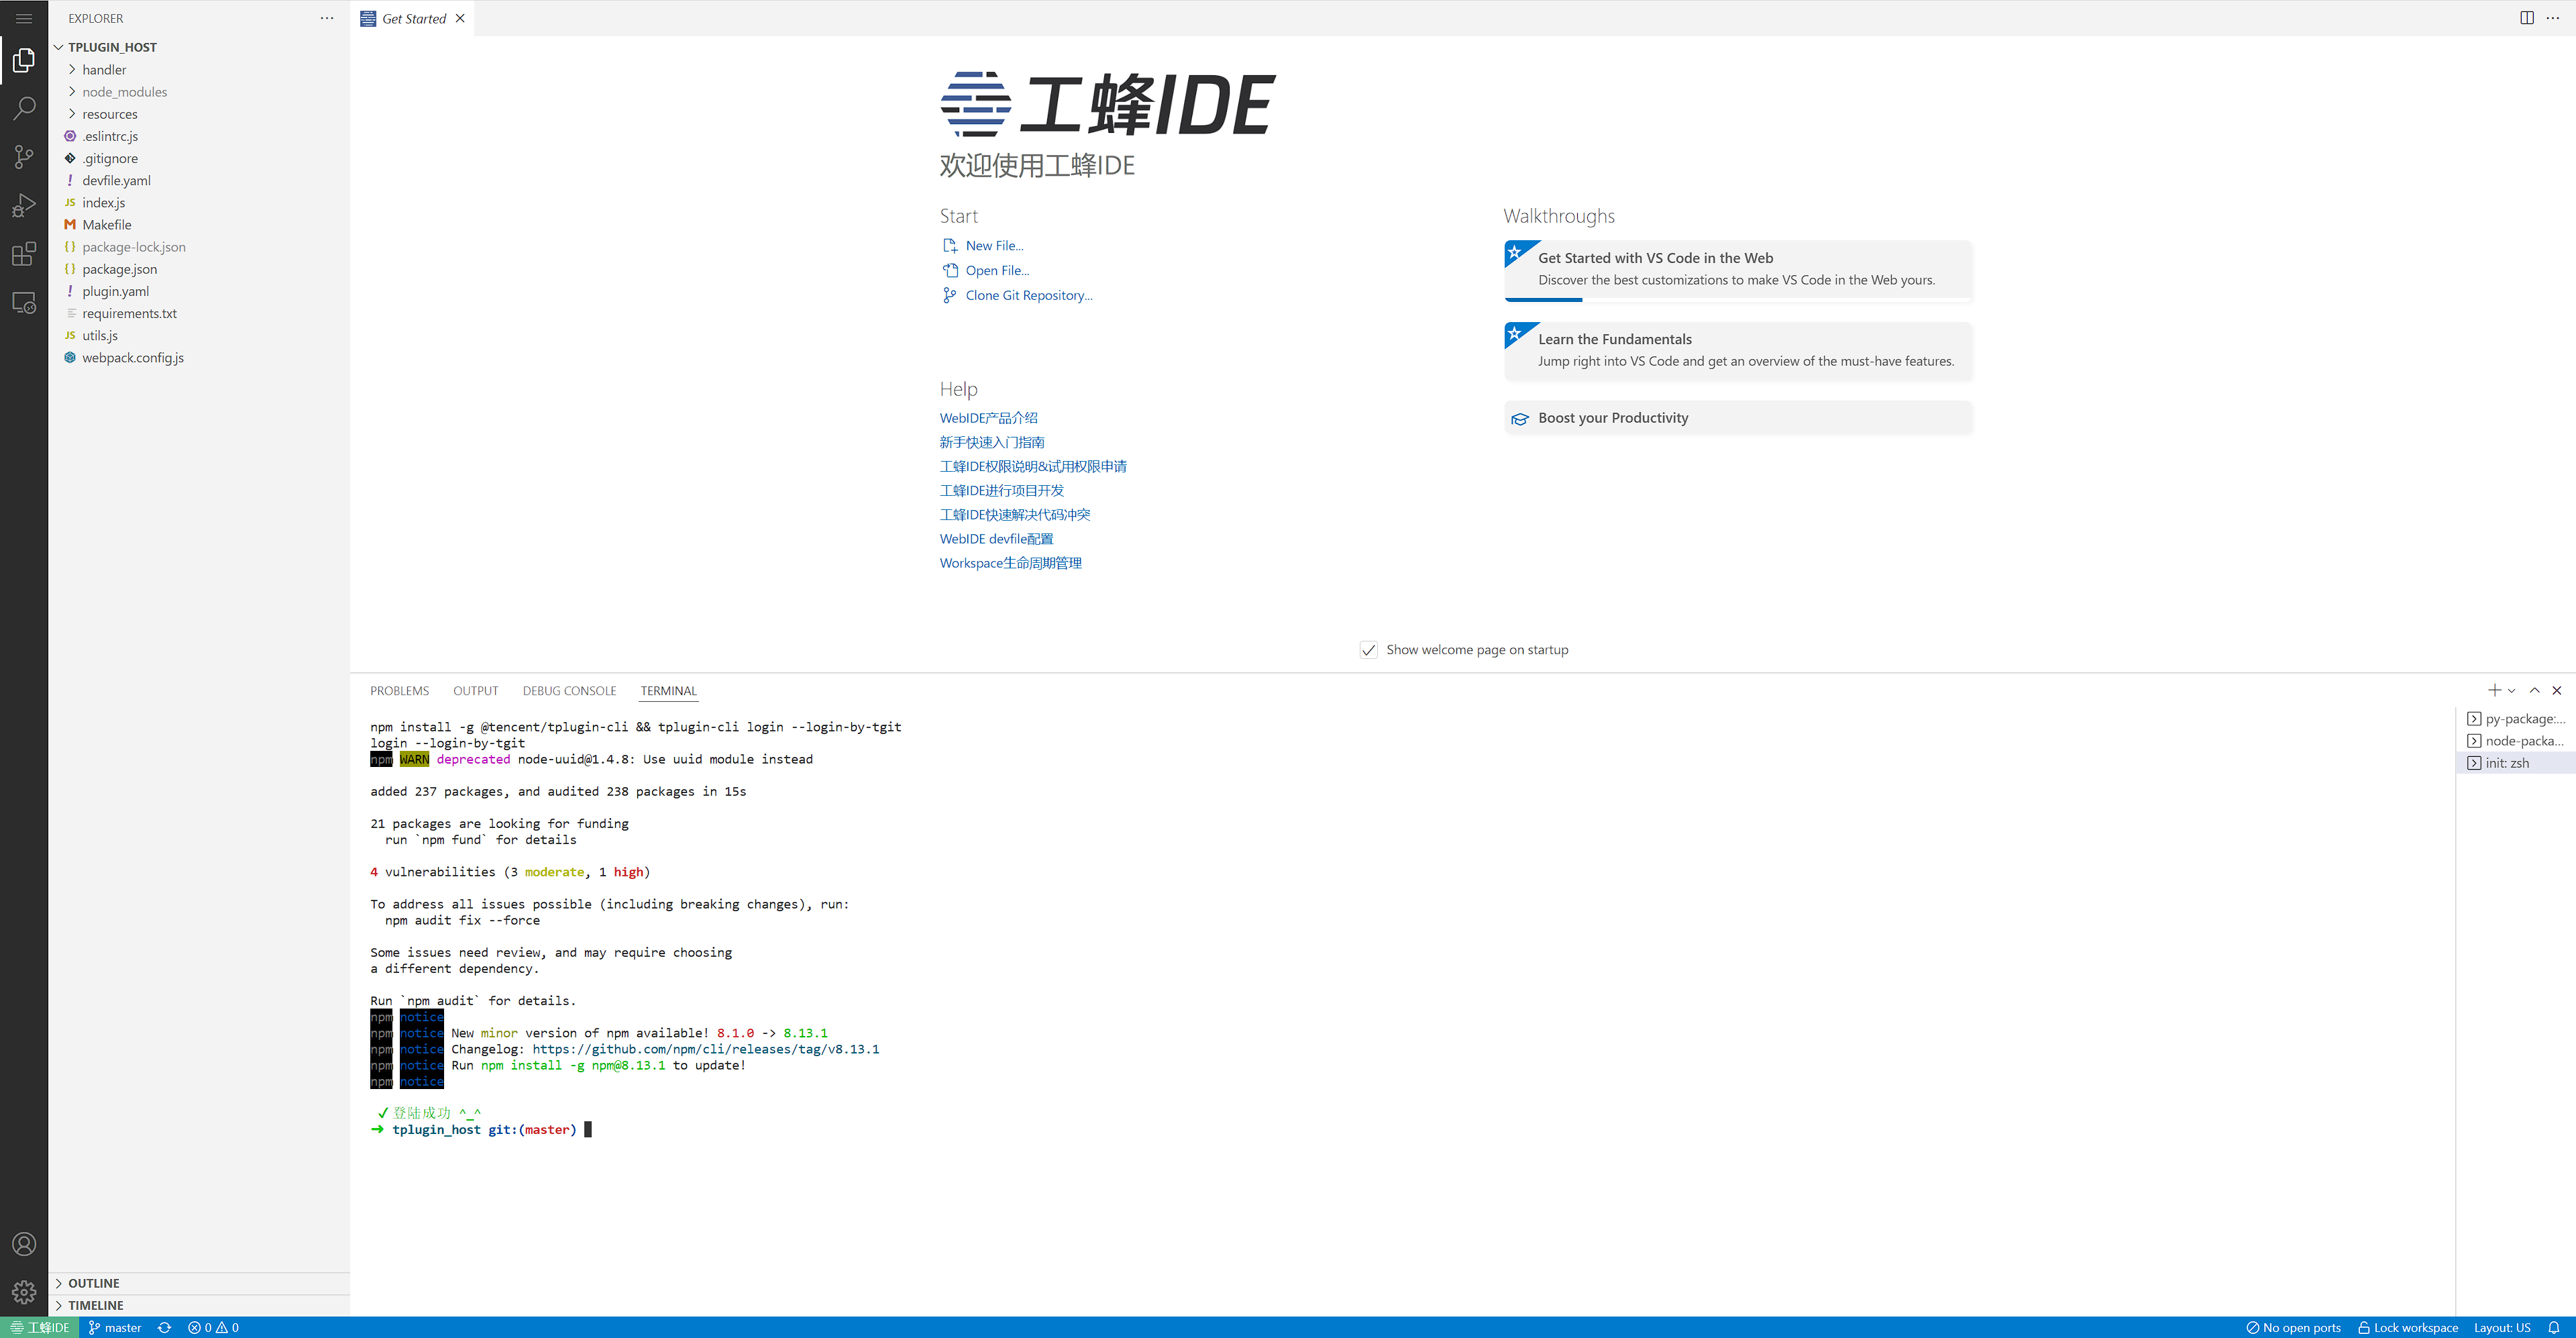Open editor more actions menu

pos(2552,18)
